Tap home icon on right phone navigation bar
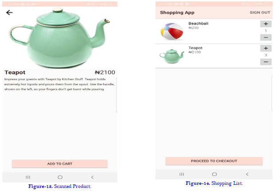 point(214,174)
